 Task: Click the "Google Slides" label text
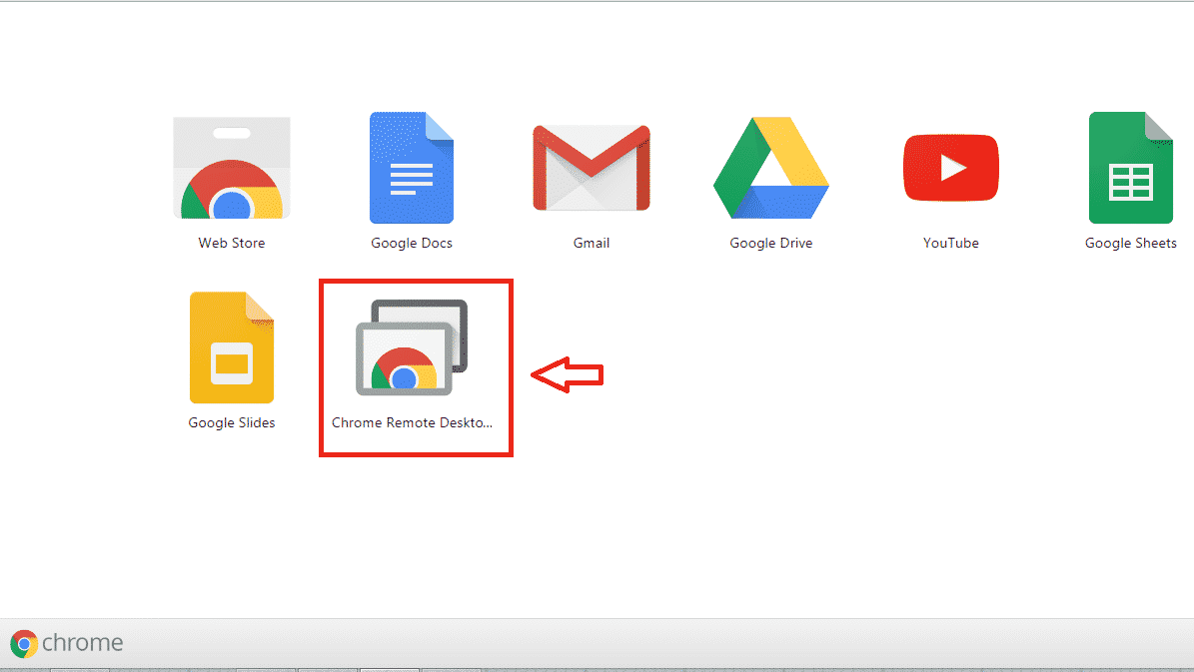232,423
